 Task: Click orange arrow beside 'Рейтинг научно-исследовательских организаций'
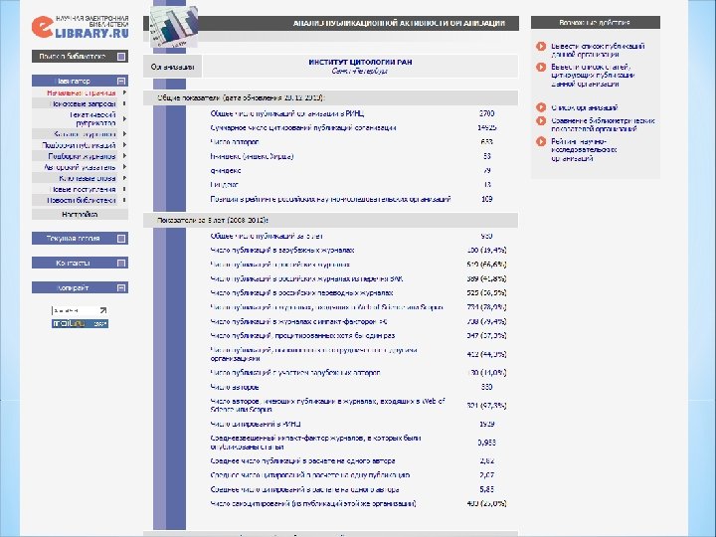tap(541, 141)
